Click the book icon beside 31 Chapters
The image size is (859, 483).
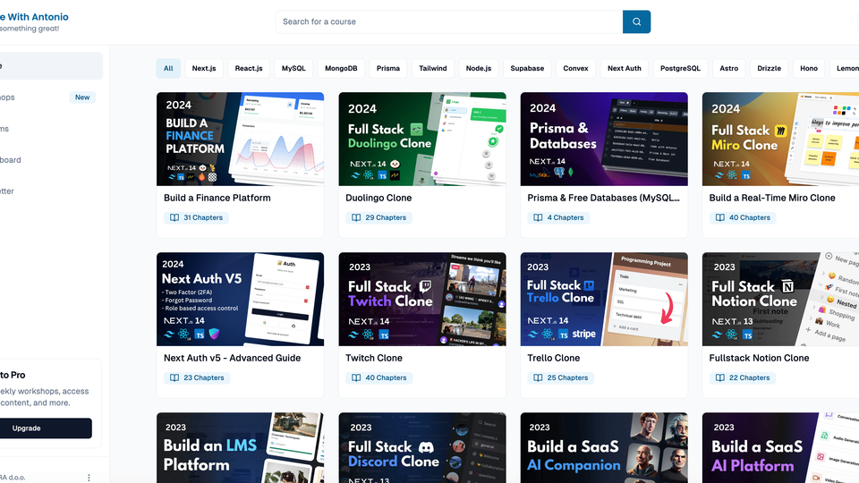174,217
